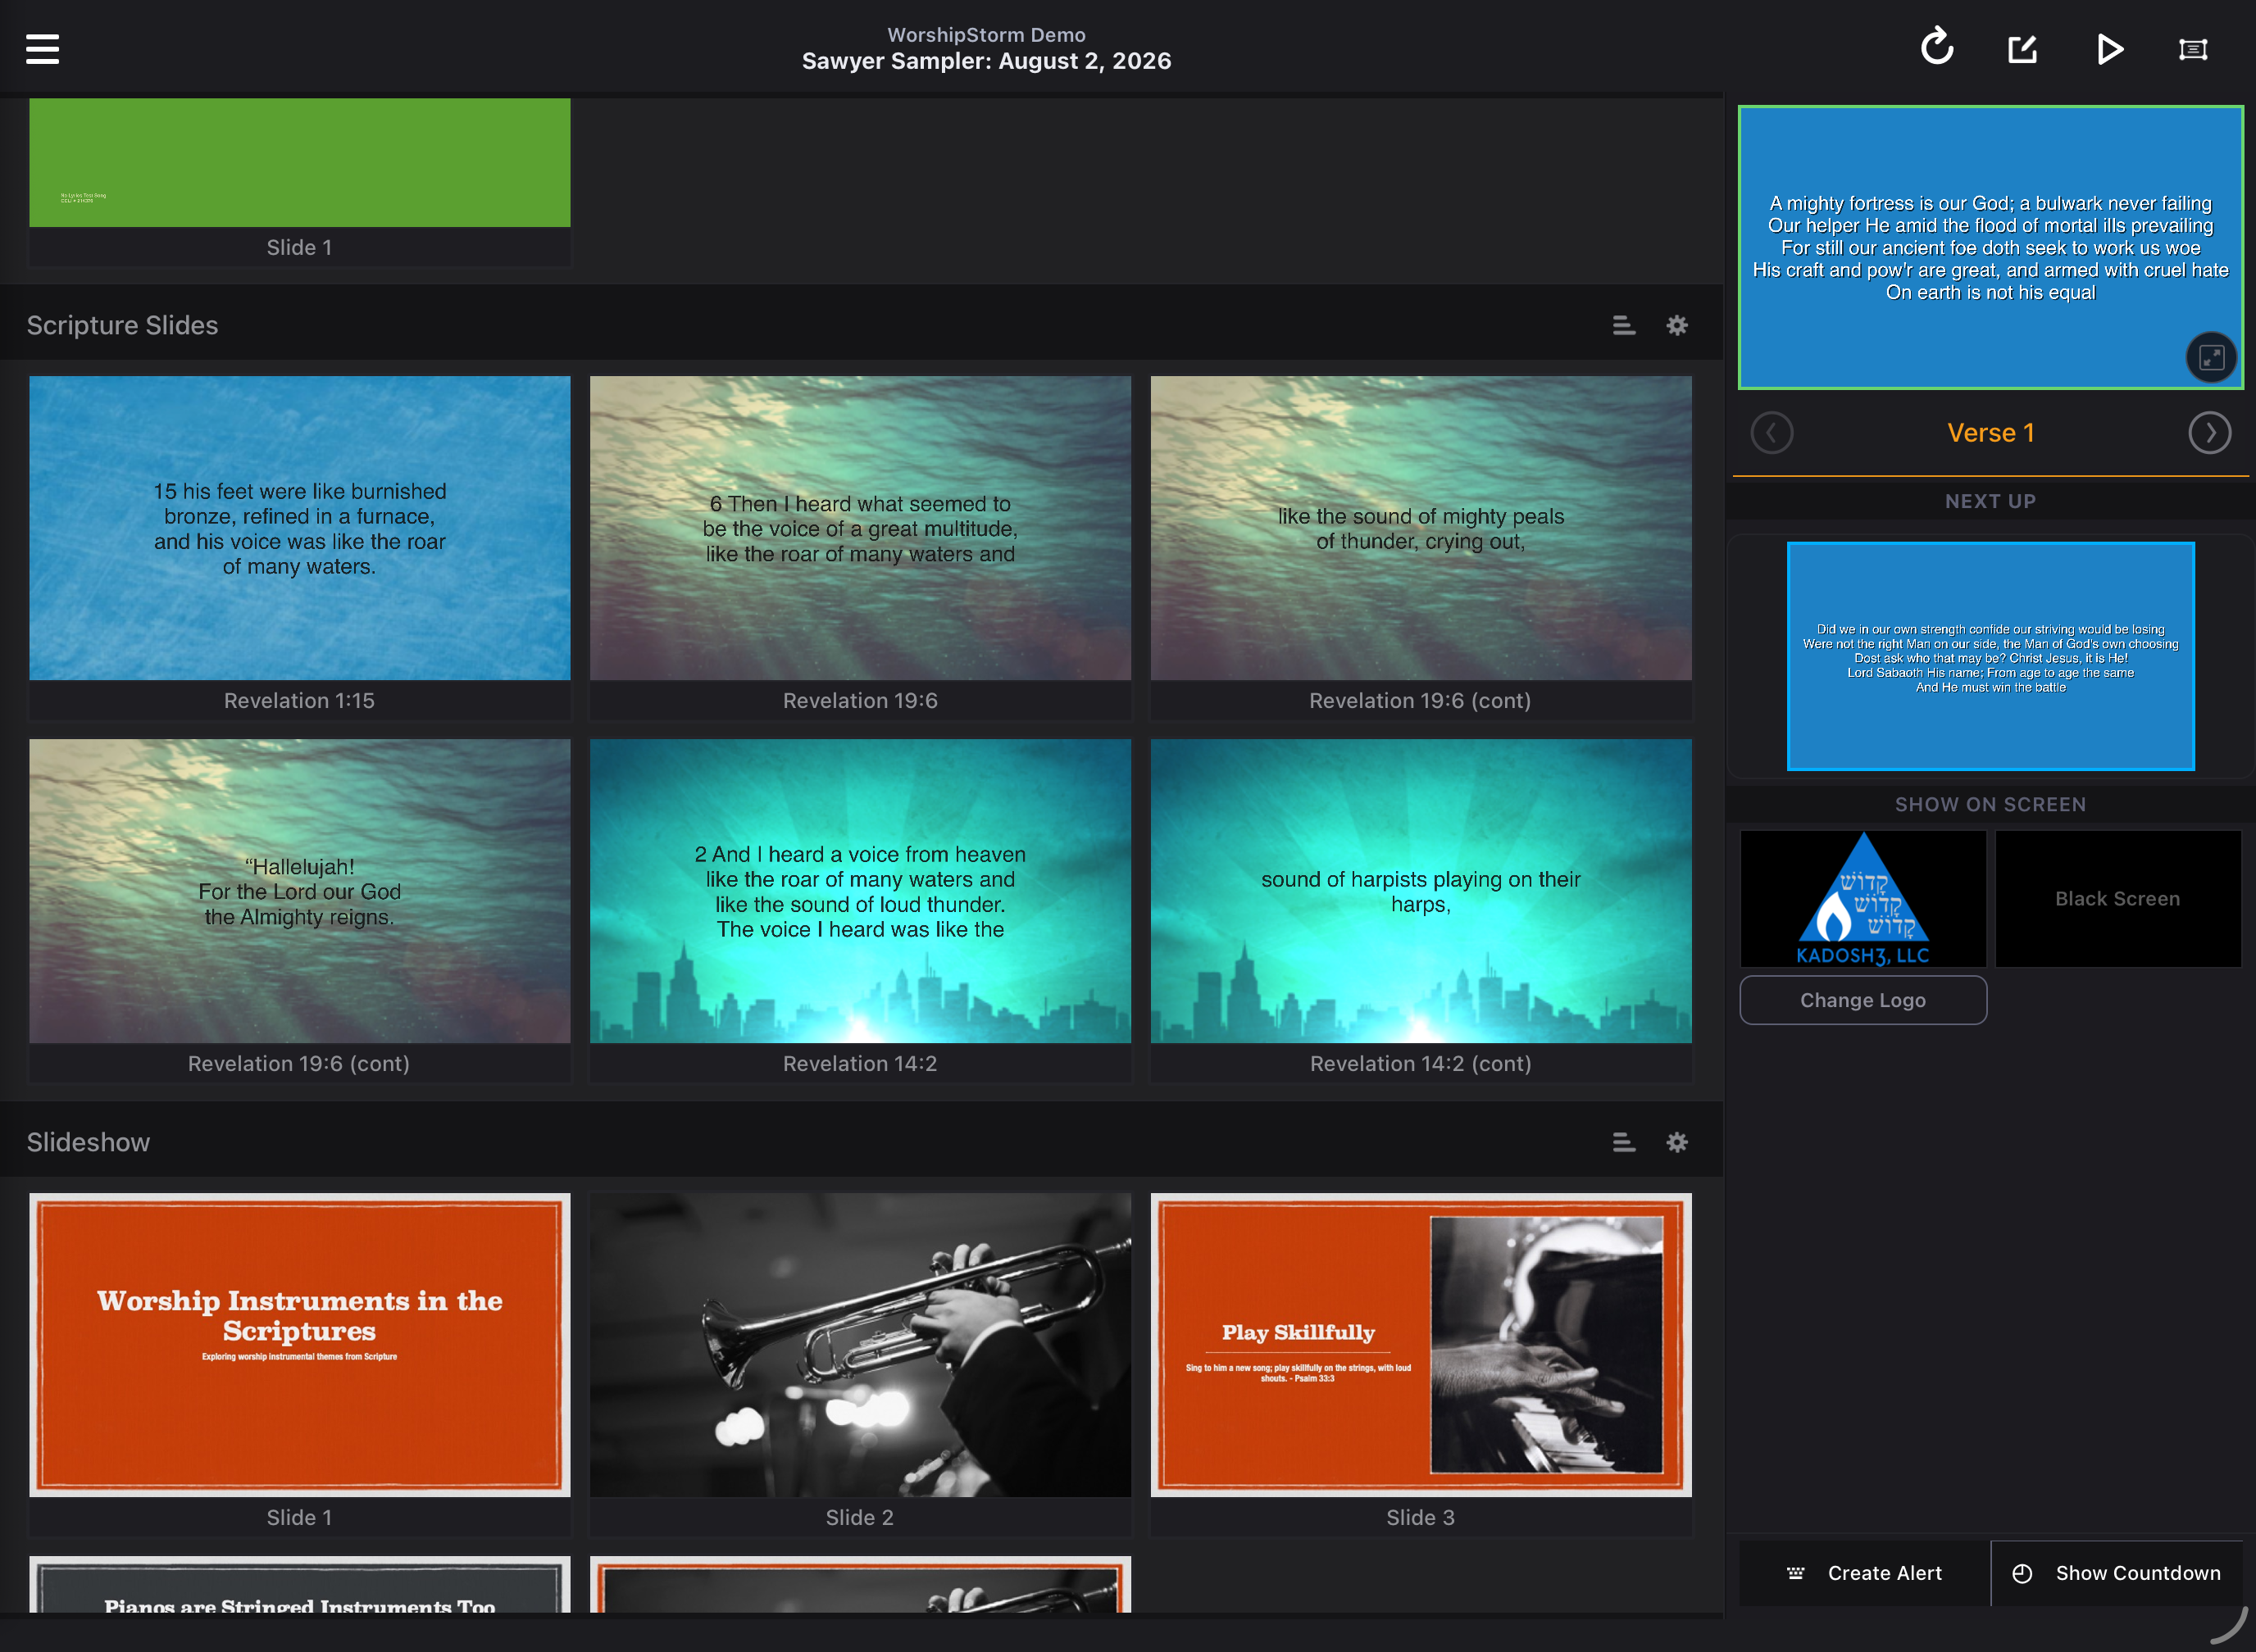The width and height of the screenshot is (2256, 1652).
Task: Start the presentation with the play icon
Action: tap(2109, 48)
